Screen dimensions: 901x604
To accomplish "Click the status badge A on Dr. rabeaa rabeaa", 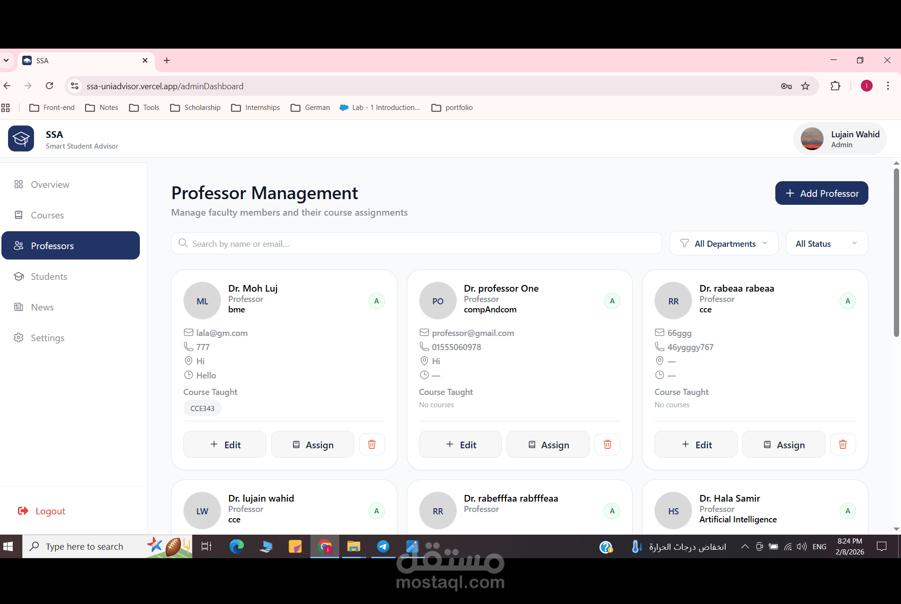I will (848, 301).
